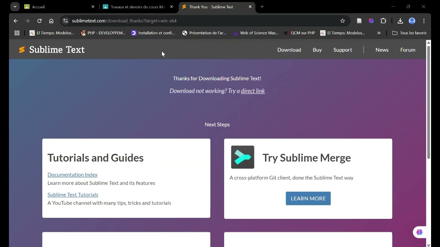Close the Travaux et devoirs tab
The width and height of the screenshot is (440, 247).
172,7
